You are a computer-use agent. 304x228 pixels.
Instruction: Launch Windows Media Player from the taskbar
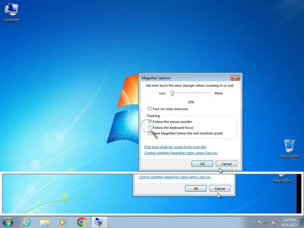coord(63,222)
